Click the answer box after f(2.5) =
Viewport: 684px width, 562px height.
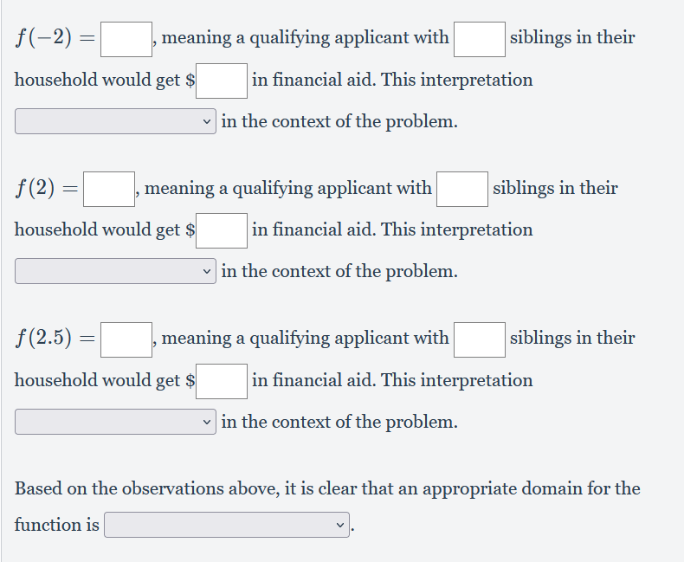[126, 339]
